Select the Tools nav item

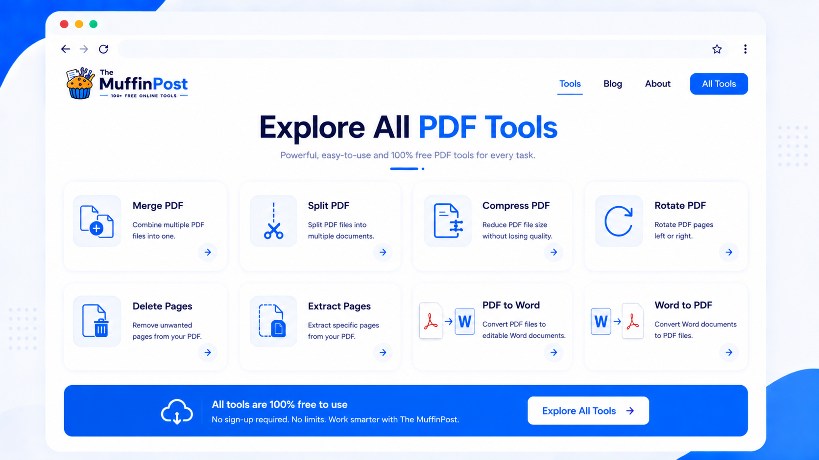click(x=570, y=84)
